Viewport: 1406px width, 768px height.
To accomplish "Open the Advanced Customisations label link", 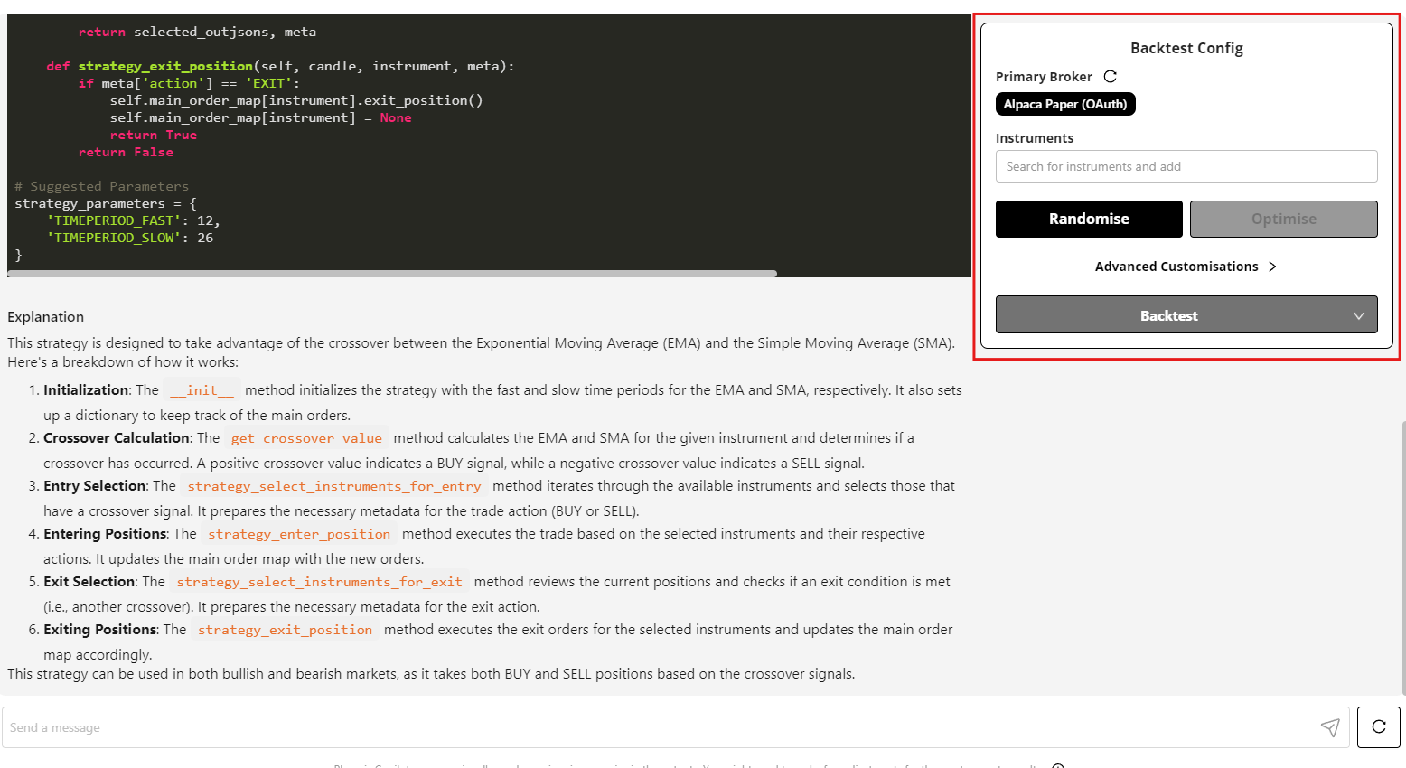I will pyautogui.click(x=1176, y=267).
